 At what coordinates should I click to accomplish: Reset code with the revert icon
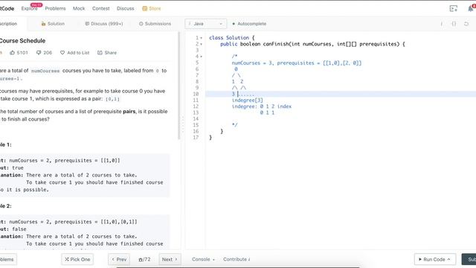tap(466, 24)
